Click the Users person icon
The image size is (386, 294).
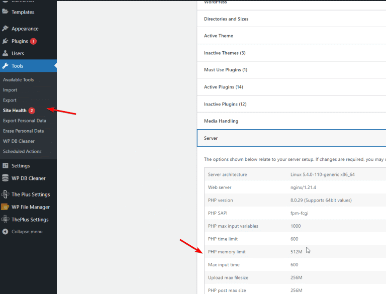(5, 53)
